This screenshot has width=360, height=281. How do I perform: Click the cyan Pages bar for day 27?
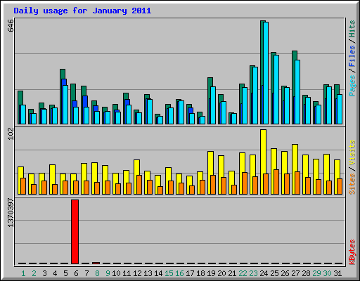(297, 92)
